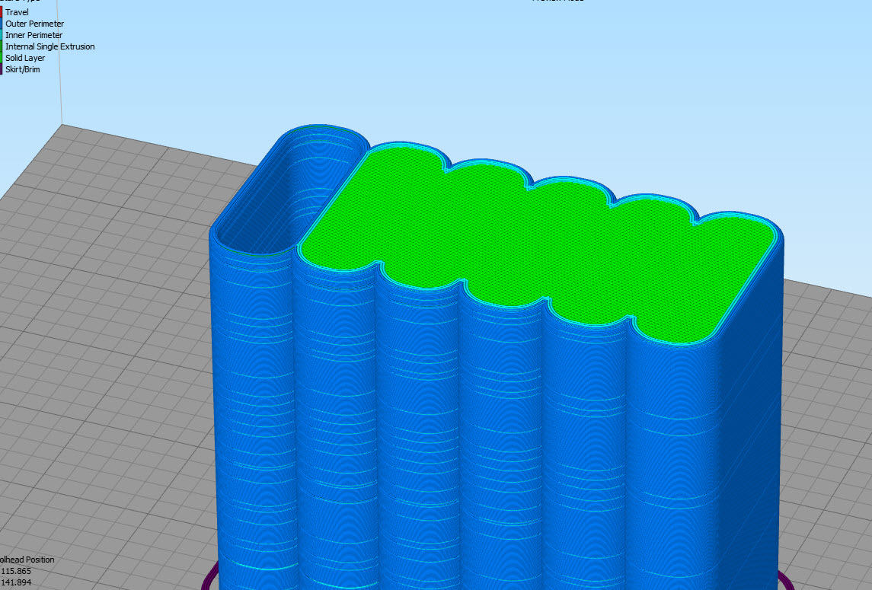
Task: Click the Travel legend label
Action: pyautogui.click(x=17, y=12)
